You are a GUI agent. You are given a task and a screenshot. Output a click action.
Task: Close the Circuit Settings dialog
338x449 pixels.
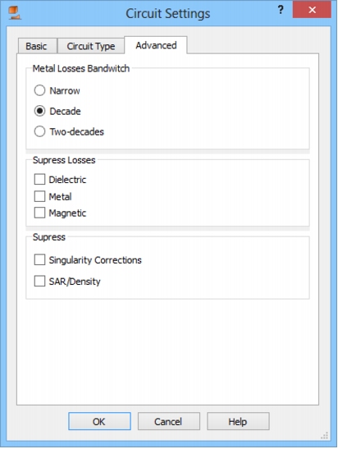point(312,10)
